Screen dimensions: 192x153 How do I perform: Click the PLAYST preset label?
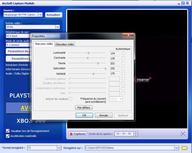point(20,96)
